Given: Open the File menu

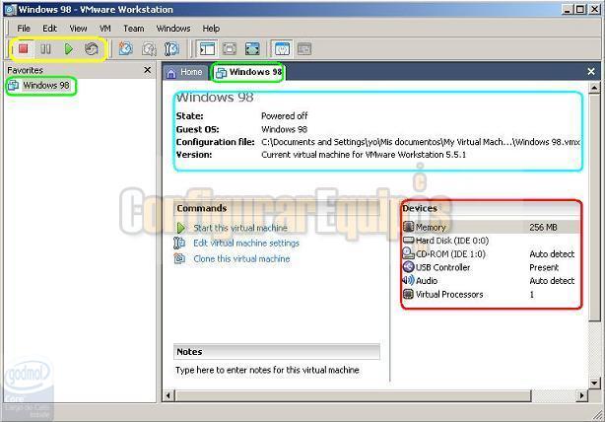Looking at the screenshot, I should pyautogui.click(x=24, y=29).
